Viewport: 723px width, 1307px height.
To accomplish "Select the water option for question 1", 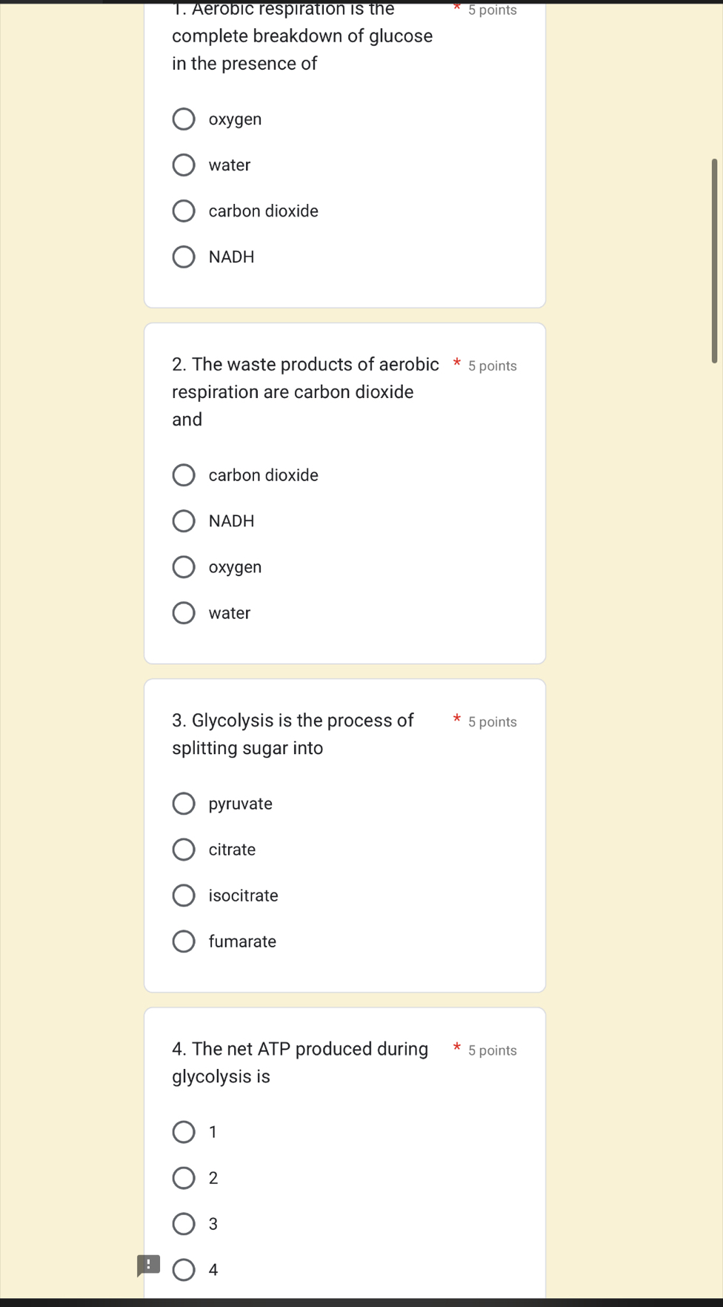I will (184, 165).
